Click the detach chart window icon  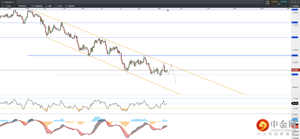(292, 2)
